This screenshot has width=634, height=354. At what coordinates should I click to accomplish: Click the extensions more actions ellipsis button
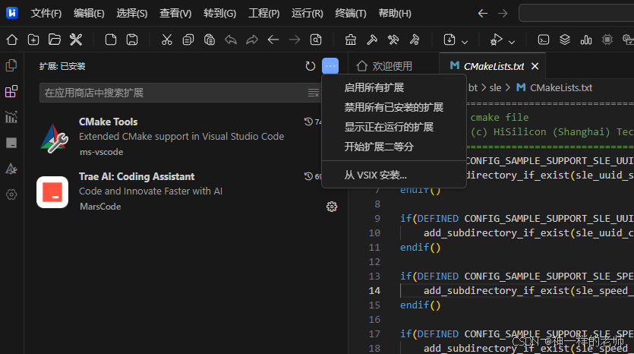[x=330, y=66]
